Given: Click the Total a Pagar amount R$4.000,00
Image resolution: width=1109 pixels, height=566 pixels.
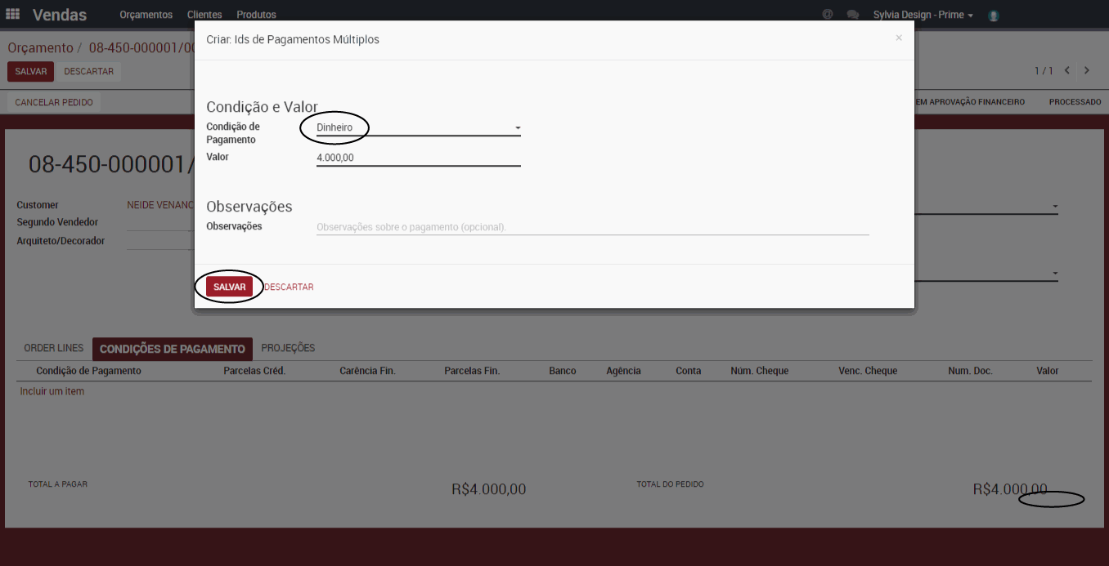Looking at the screenshot, I should coord(489,489).
